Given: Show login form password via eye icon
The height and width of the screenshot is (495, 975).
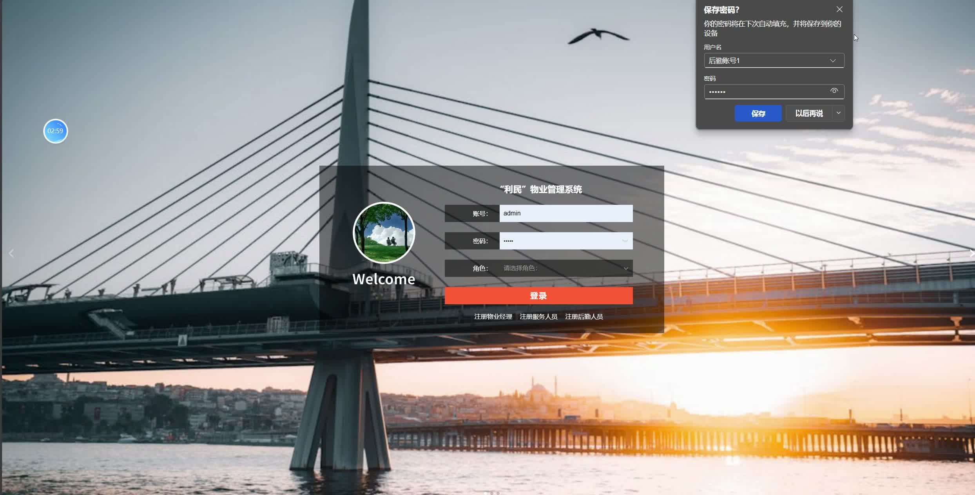Looking at the screenshot, I should pos(625,241).
